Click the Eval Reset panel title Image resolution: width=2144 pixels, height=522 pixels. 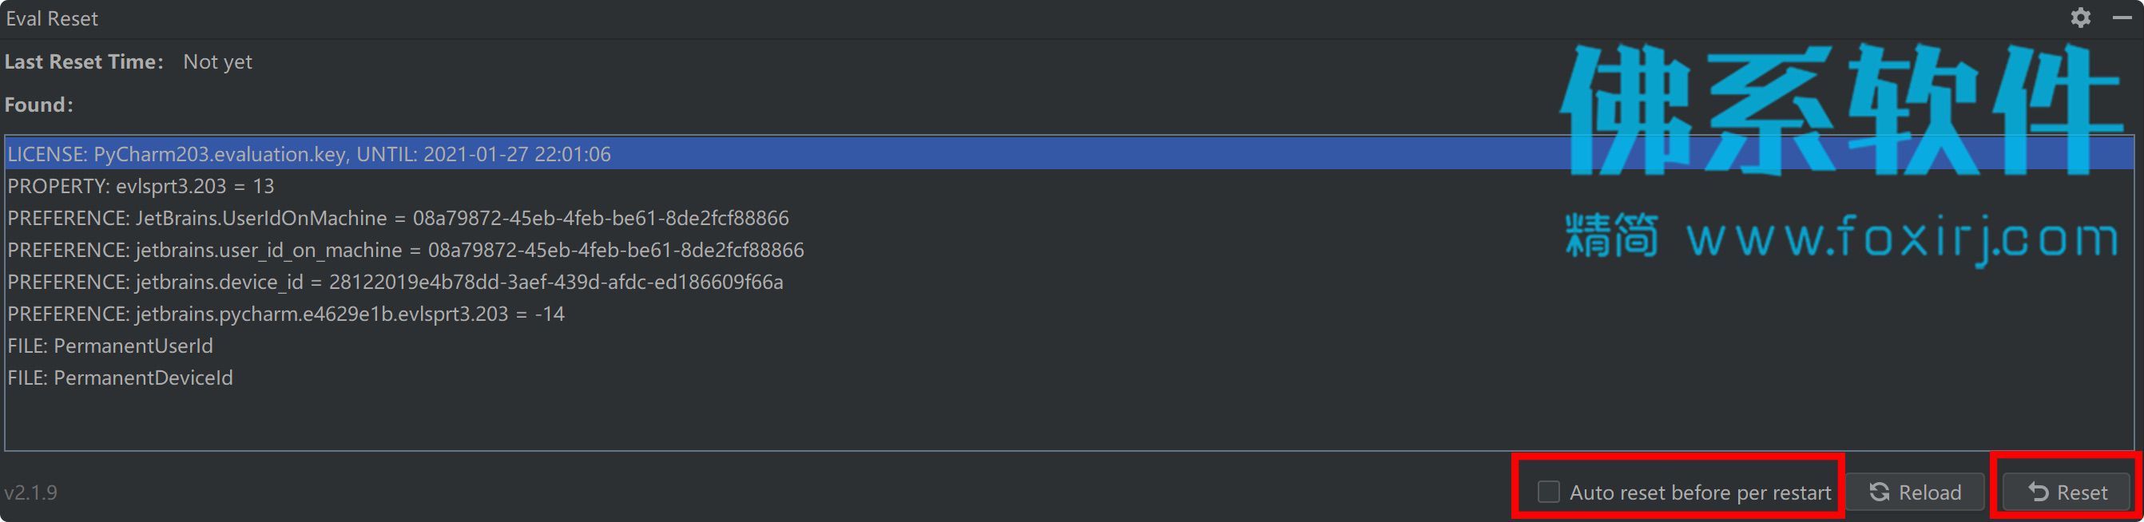[52, 18]
